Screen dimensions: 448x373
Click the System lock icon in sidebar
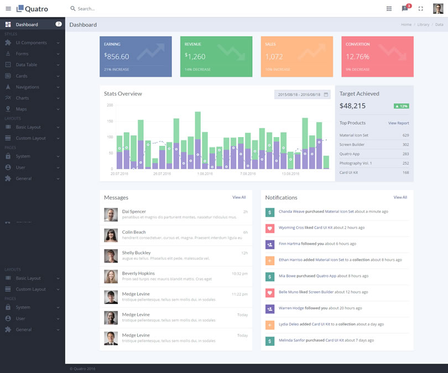click(x=8, y=156)
